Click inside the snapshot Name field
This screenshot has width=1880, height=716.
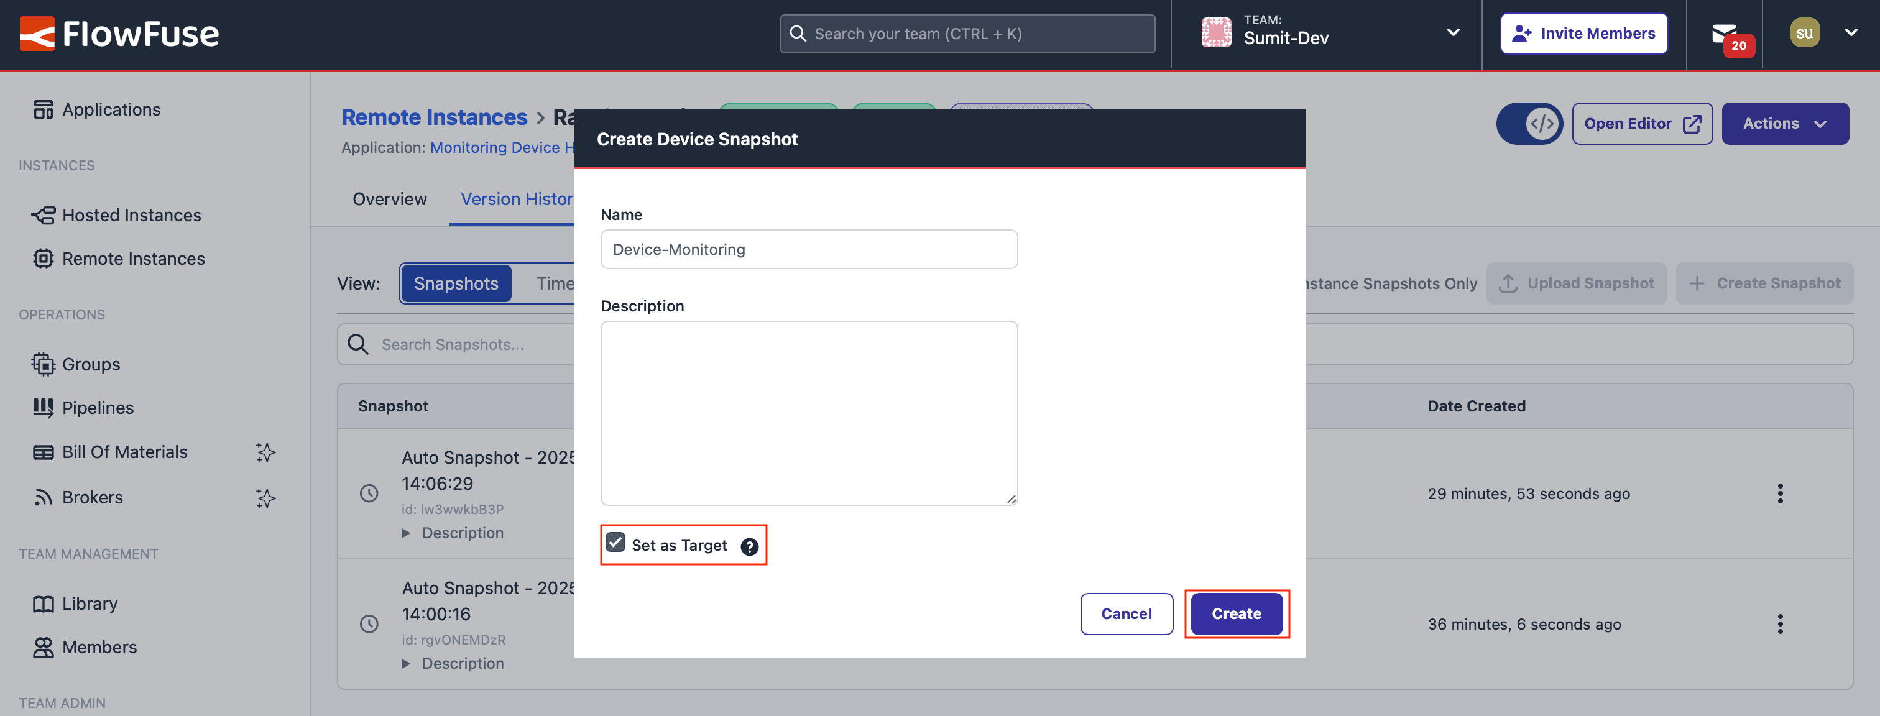(808, 249)
